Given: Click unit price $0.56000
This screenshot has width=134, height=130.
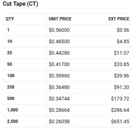Looking at the screenshot, I should (x=59, y=30).
